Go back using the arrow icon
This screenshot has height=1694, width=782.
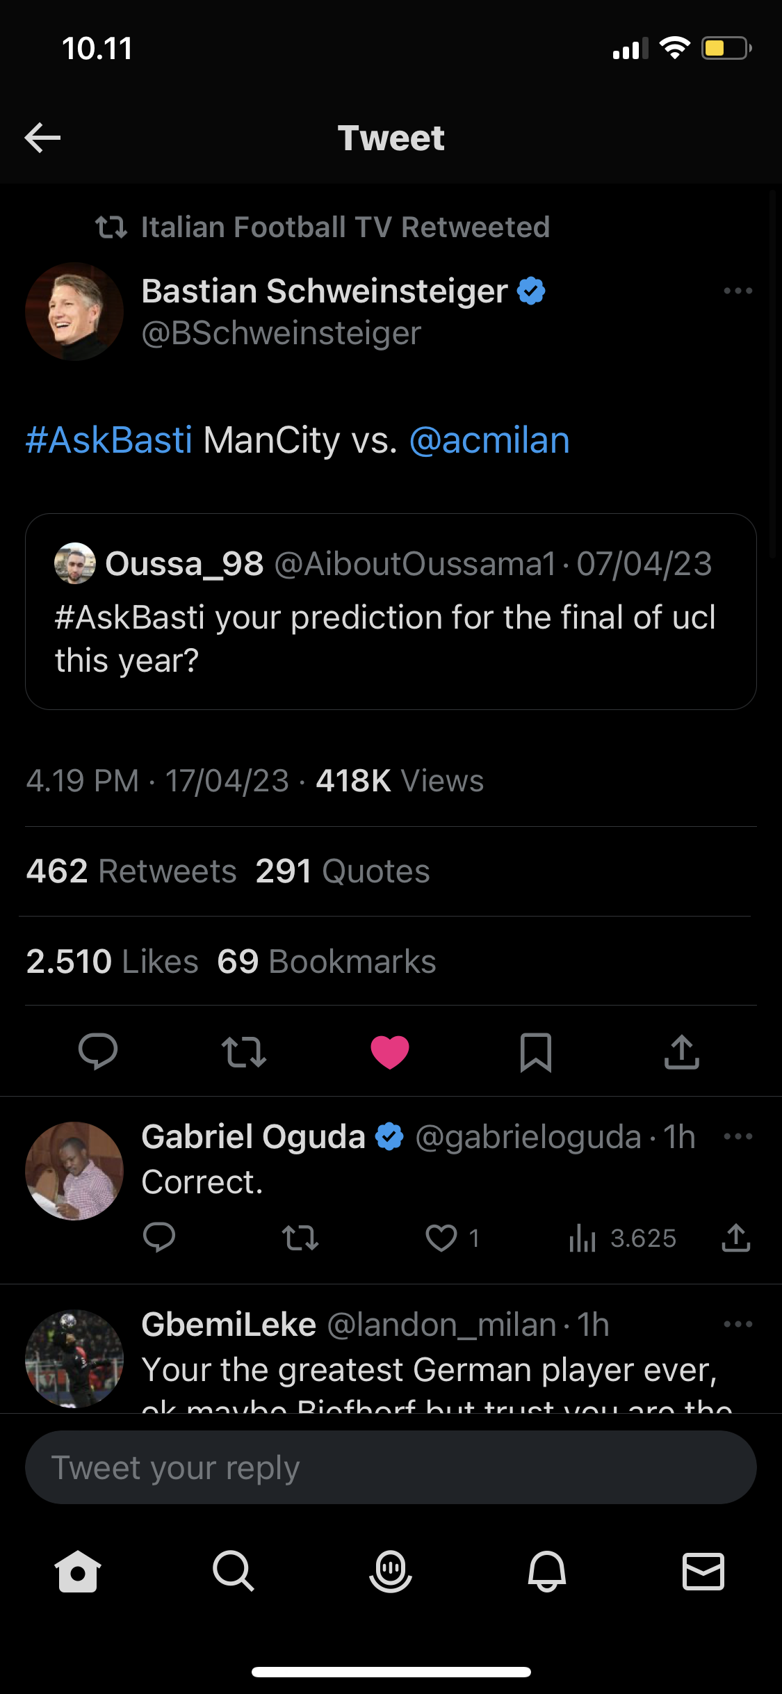[42, 138]
